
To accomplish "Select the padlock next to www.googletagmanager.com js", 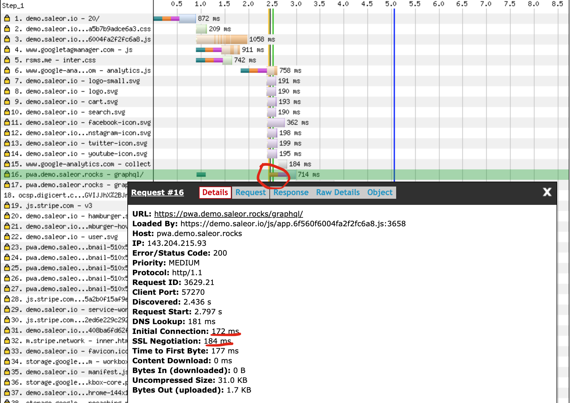I will click(7, 50).
